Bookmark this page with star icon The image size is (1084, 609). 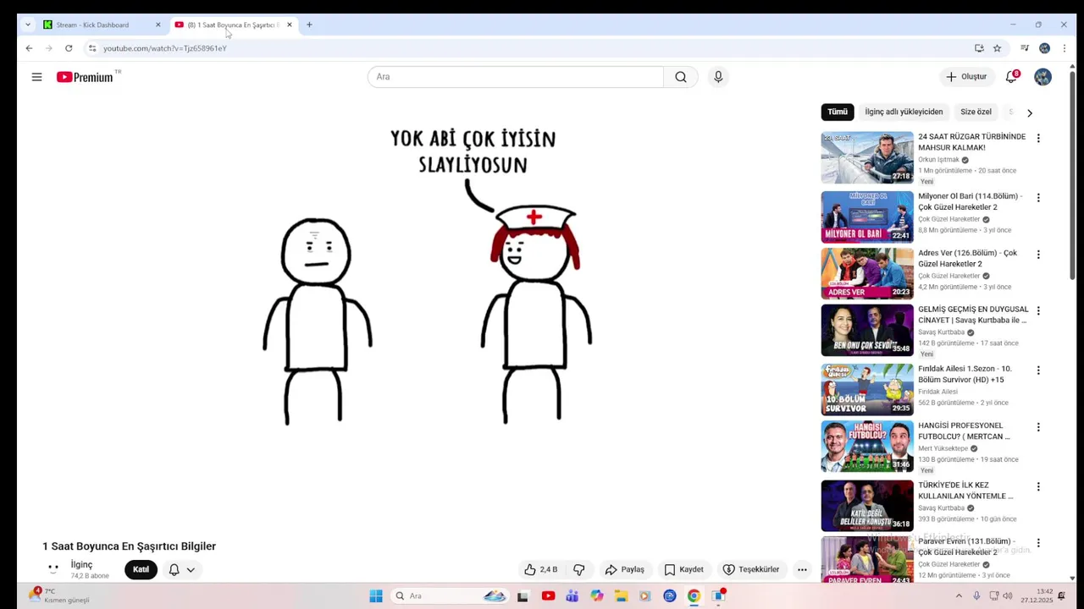pos(997,48)
